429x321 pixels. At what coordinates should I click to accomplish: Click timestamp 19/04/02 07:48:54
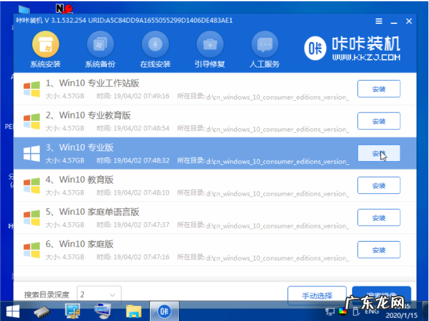pos(142,128)
